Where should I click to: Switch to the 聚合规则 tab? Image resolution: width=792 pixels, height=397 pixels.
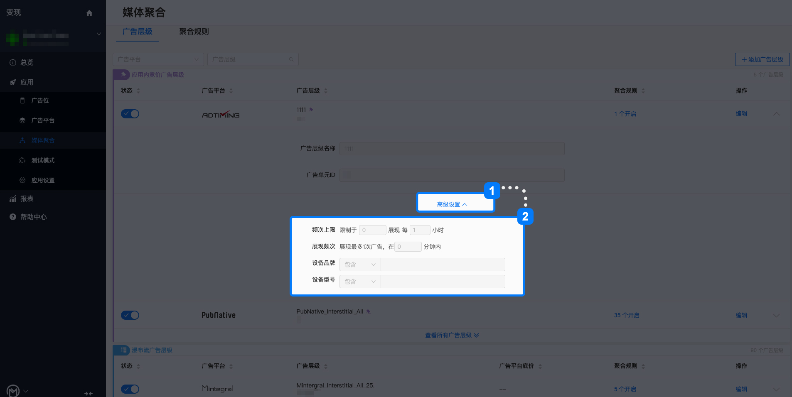coord(194,32)
